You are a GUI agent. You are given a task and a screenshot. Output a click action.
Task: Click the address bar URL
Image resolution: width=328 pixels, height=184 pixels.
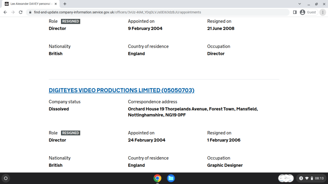117,12
